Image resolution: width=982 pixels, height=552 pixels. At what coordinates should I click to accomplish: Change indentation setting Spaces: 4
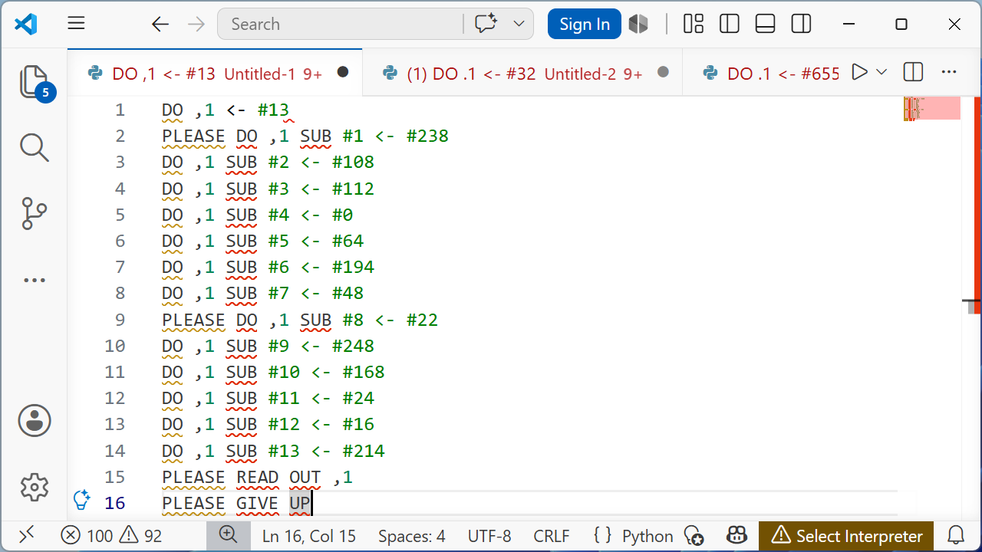tap(412, 536)
